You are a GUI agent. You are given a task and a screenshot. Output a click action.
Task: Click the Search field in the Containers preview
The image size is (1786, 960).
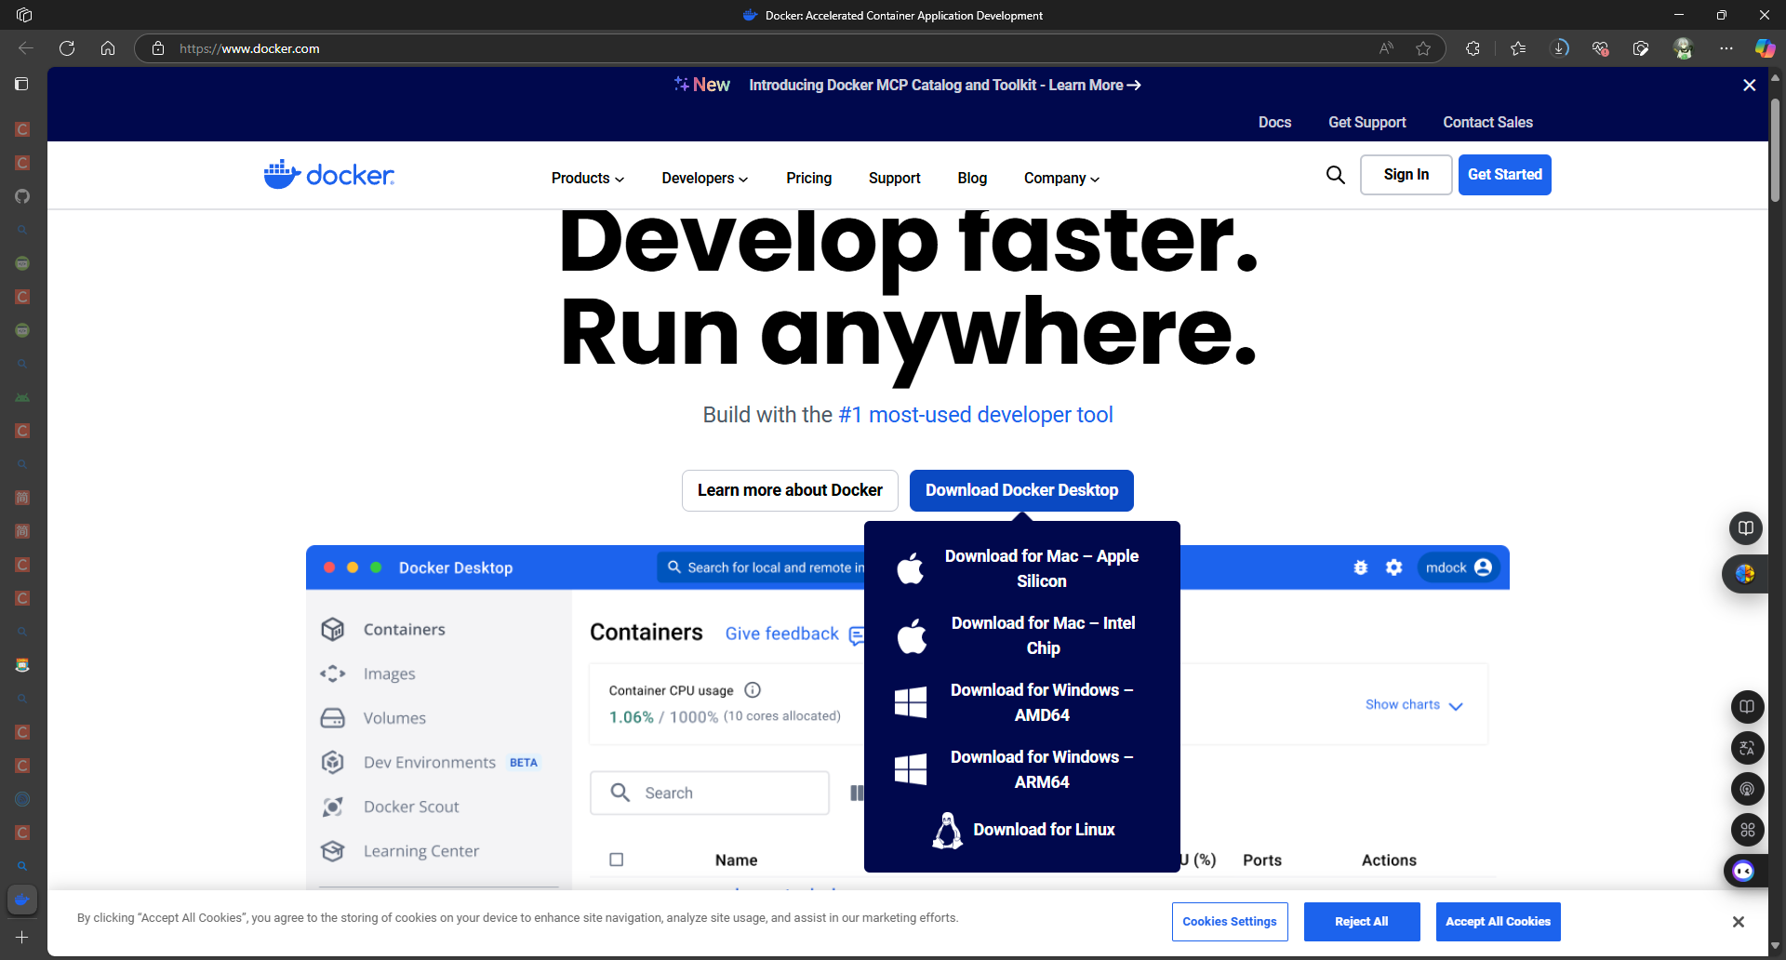point(710,793)
